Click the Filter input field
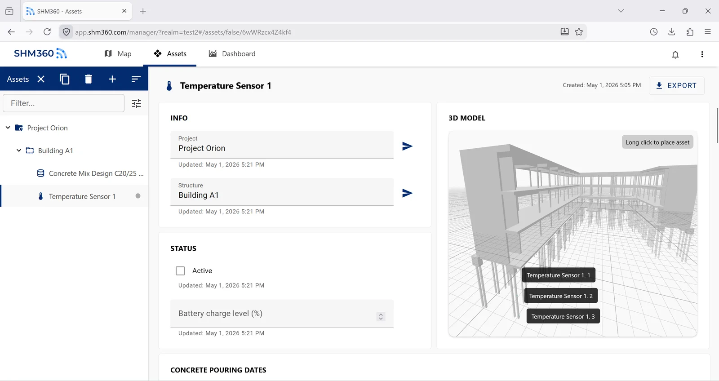Screen dimensions: 719x381 pyautogui.click(x=64, y=103)
